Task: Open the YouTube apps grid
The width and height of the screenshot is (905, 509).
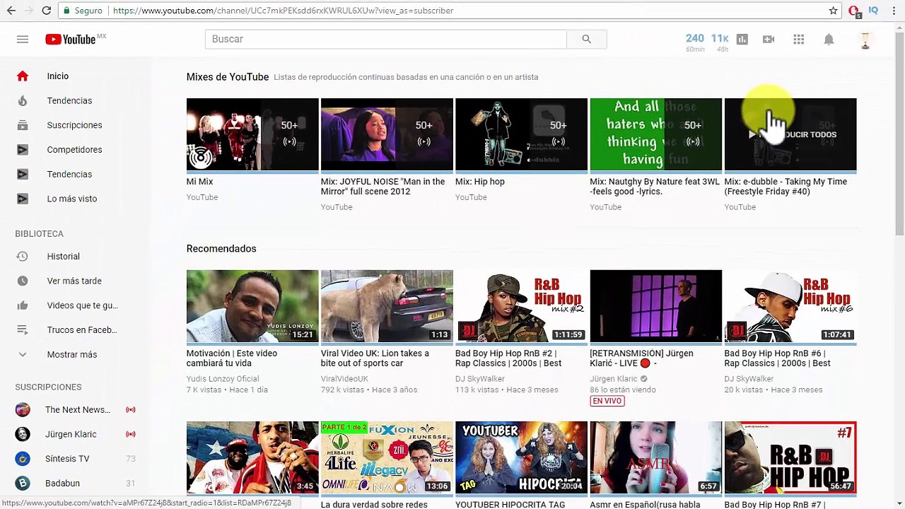Action: pos(799,40)
